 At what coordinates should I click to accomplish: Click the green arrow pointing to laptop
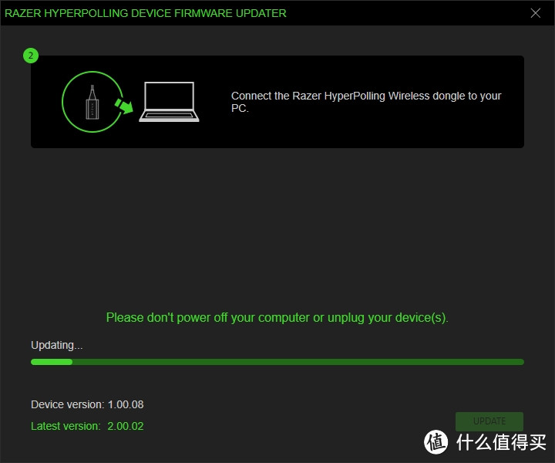(x=124, y=106)
